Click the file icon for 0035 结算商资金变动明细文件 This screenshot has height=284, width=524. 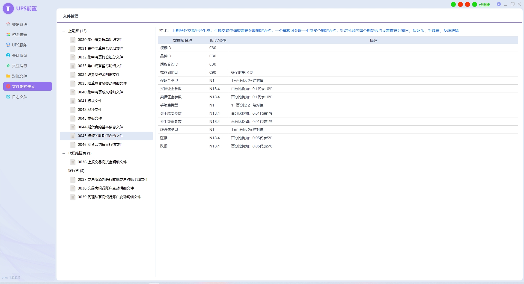click(x=73, y=83)
